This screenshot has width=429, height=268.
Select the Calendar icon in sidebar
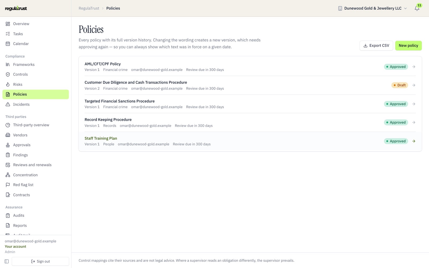click(8, 44)
